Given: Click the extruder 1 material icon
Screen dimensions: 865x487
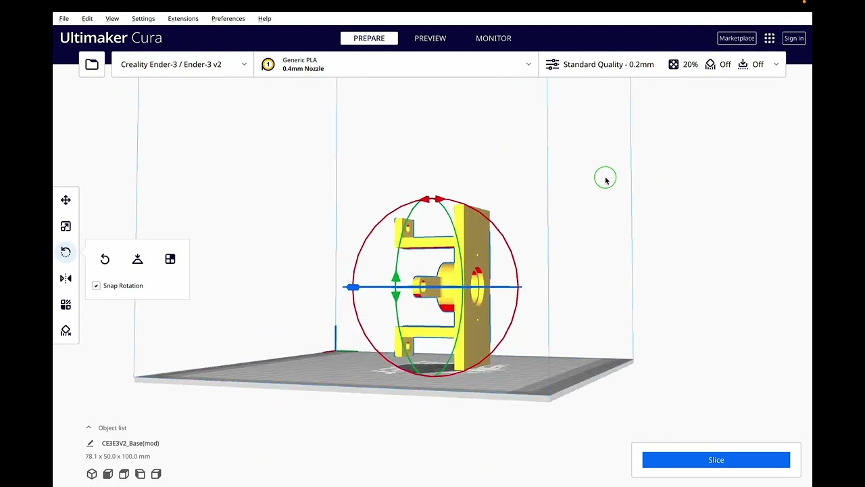Looking at the screenshot, I should pos(268,64).
